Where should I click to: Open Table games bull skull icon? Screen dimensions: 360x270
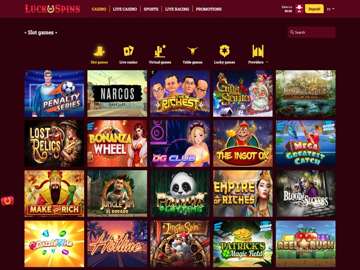[192, 51]
